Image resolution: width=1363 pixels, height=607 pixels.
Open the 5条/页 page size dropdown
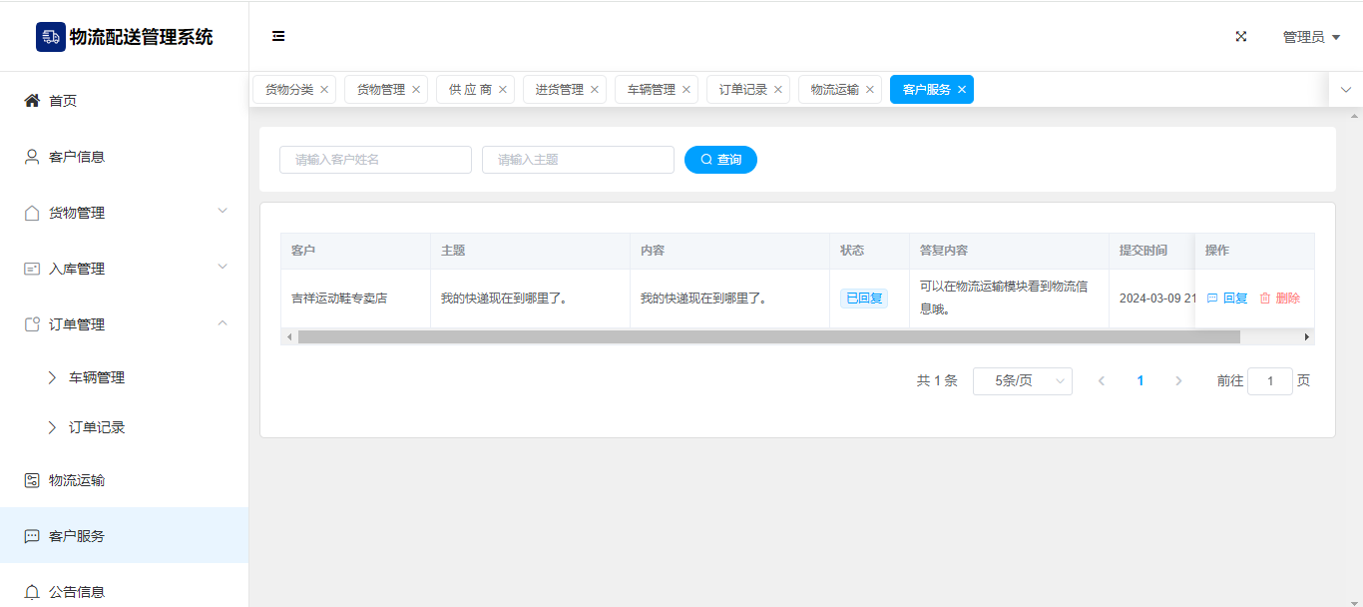point(1022,381)
